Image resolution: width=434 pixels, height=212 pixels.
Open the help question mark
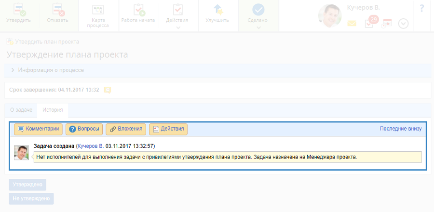click(x=422, y=9)
